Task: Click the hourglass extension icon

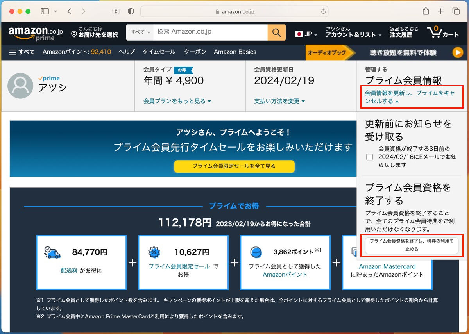Action: (116, 12)
